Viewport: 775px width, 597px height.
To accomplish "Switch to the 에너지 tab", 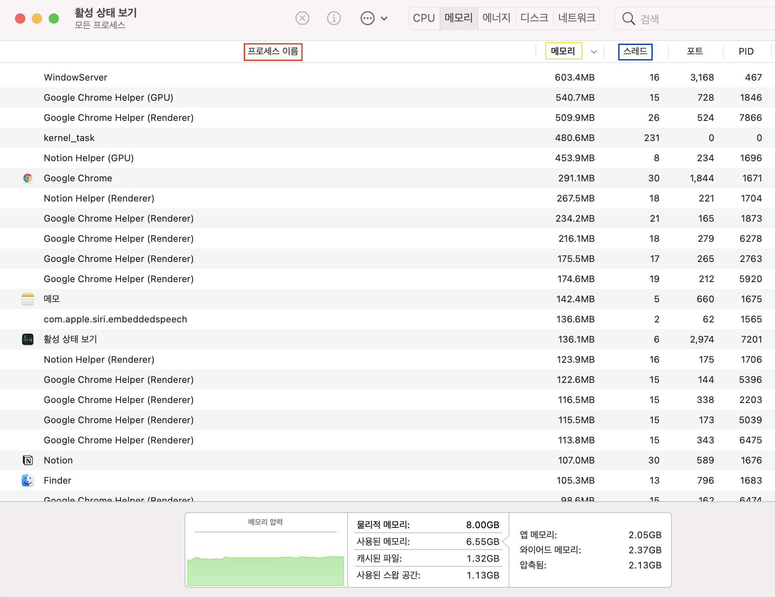I will (x=496, y=18).
